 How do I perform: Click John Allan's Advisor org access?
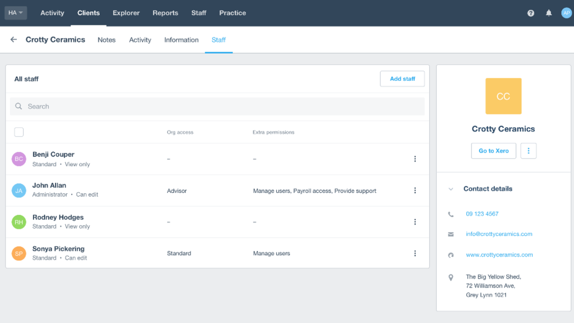click(x=177, y=191)
